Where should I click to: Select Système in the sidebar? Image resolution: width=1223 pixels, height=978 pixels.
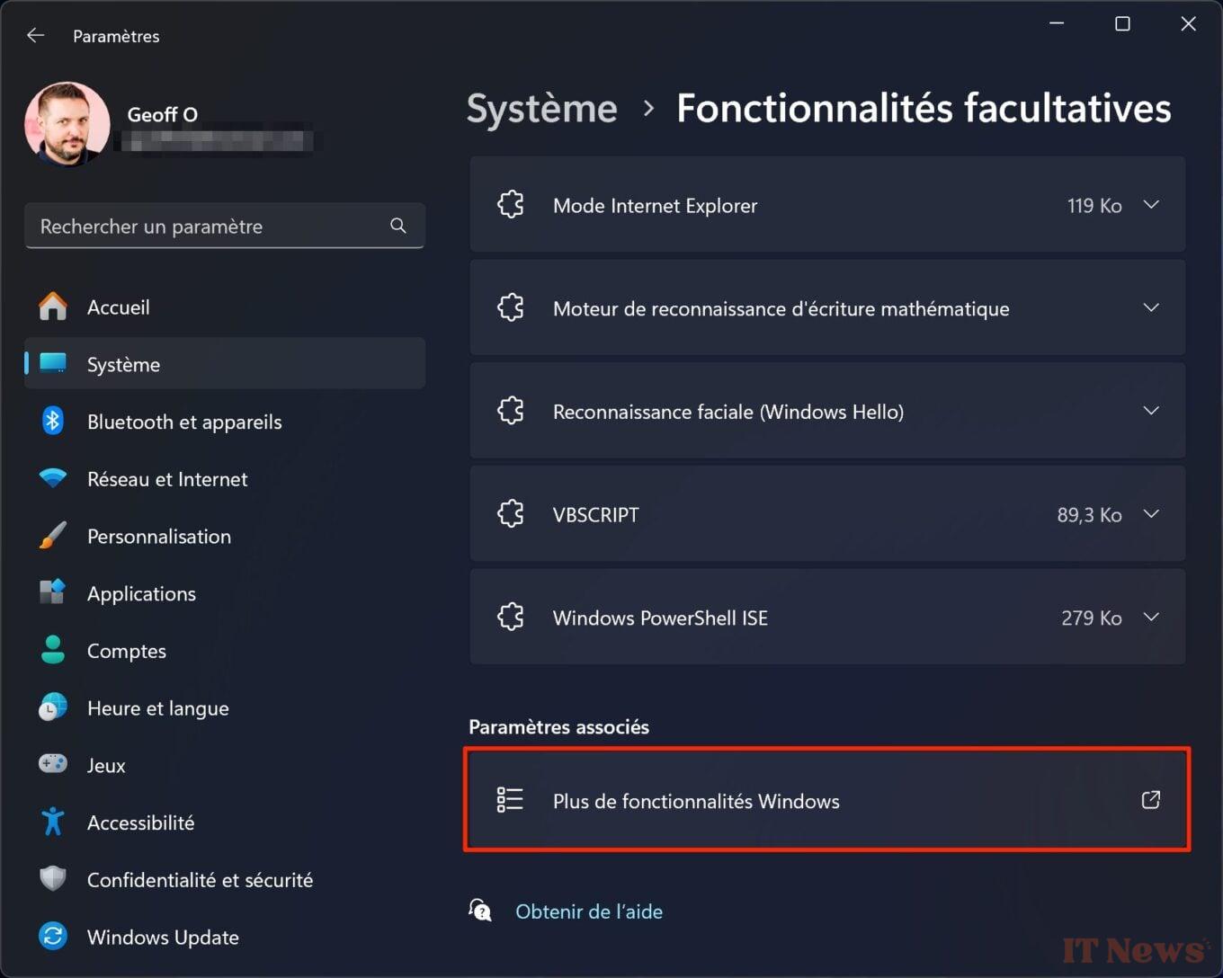tap(123, 363)
